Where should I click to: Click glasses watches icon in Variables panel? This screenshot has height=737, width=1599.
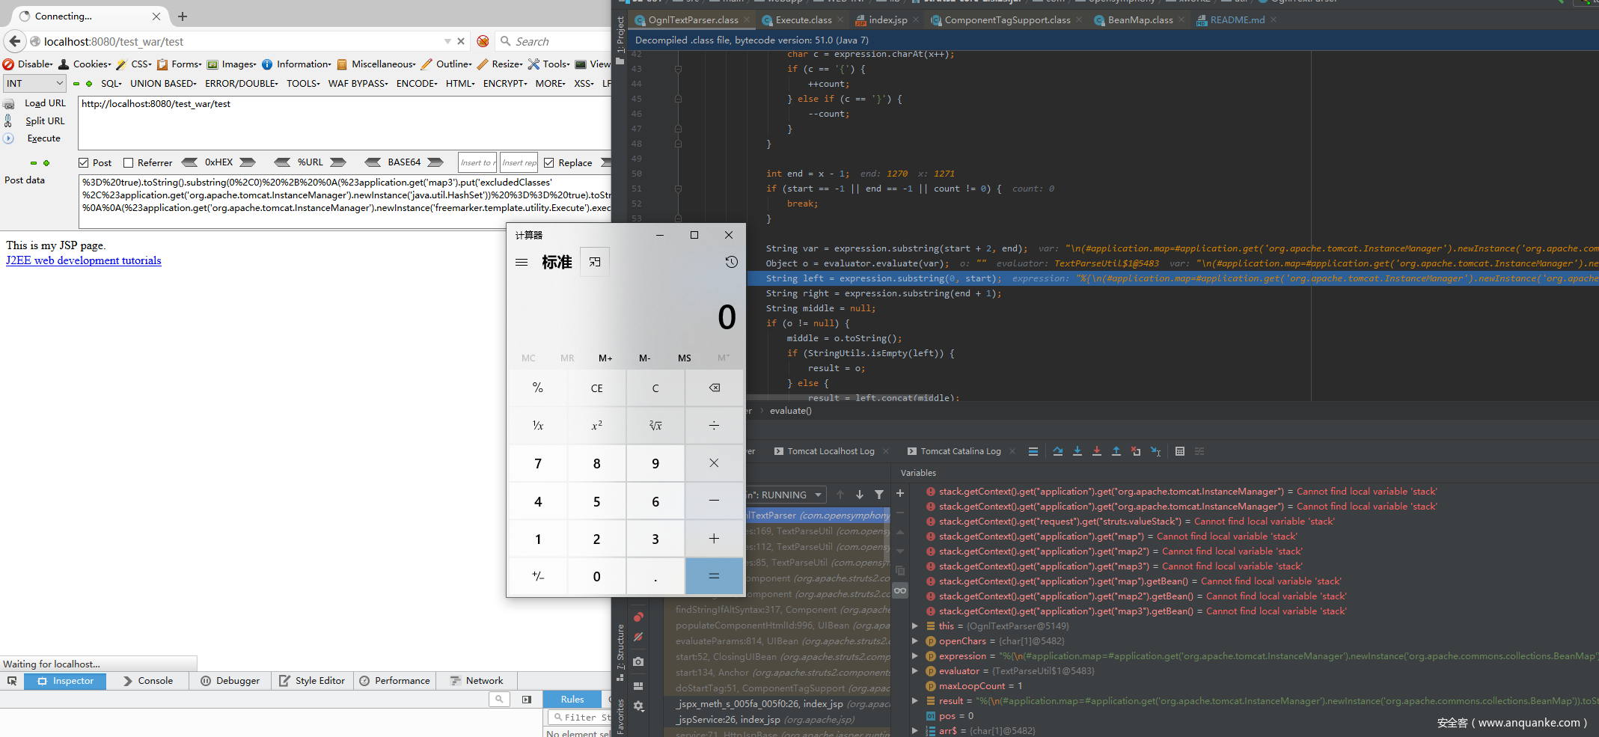(900, 590)
